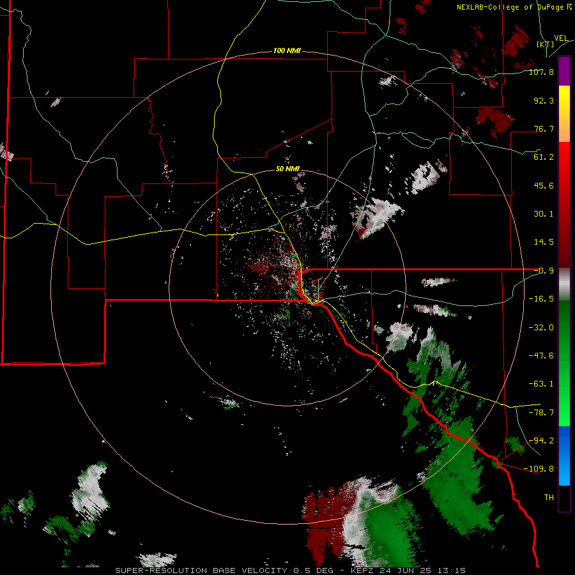The height and width of the screenshot is (575, 575).
Task: Click the SUPER-RESOLUTION BASE VELOCITY caption
Action: [201, 571]
